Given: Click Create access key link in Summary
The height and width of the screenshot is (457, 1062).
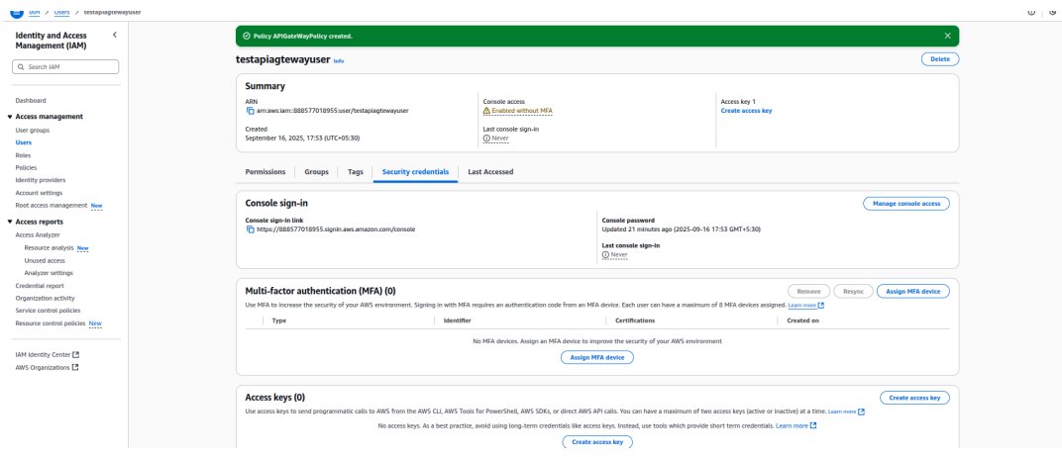Looking at the screenshot, I should (x=746, y=111).
